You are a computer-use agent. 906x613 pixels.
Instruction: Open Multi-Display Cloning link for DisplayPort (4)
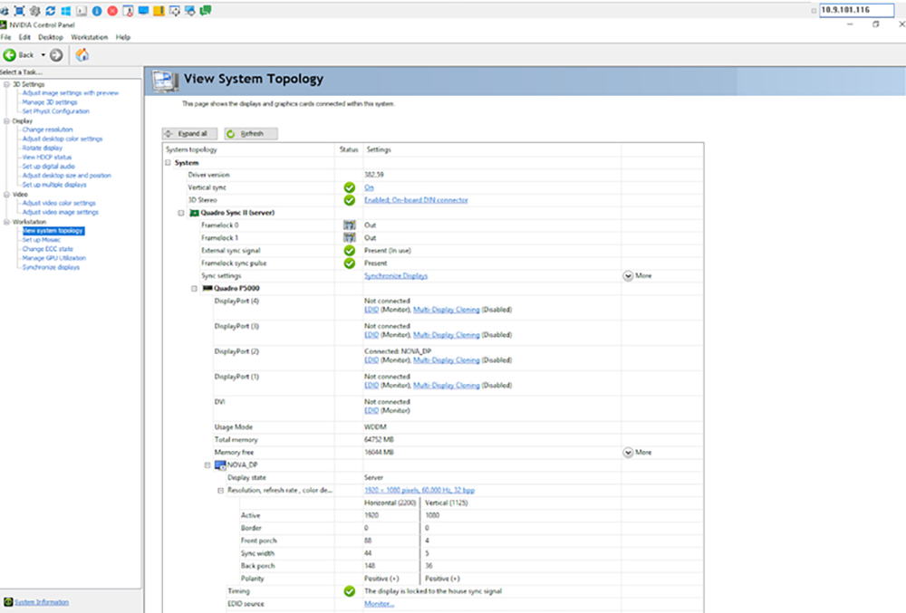point(447,310)
